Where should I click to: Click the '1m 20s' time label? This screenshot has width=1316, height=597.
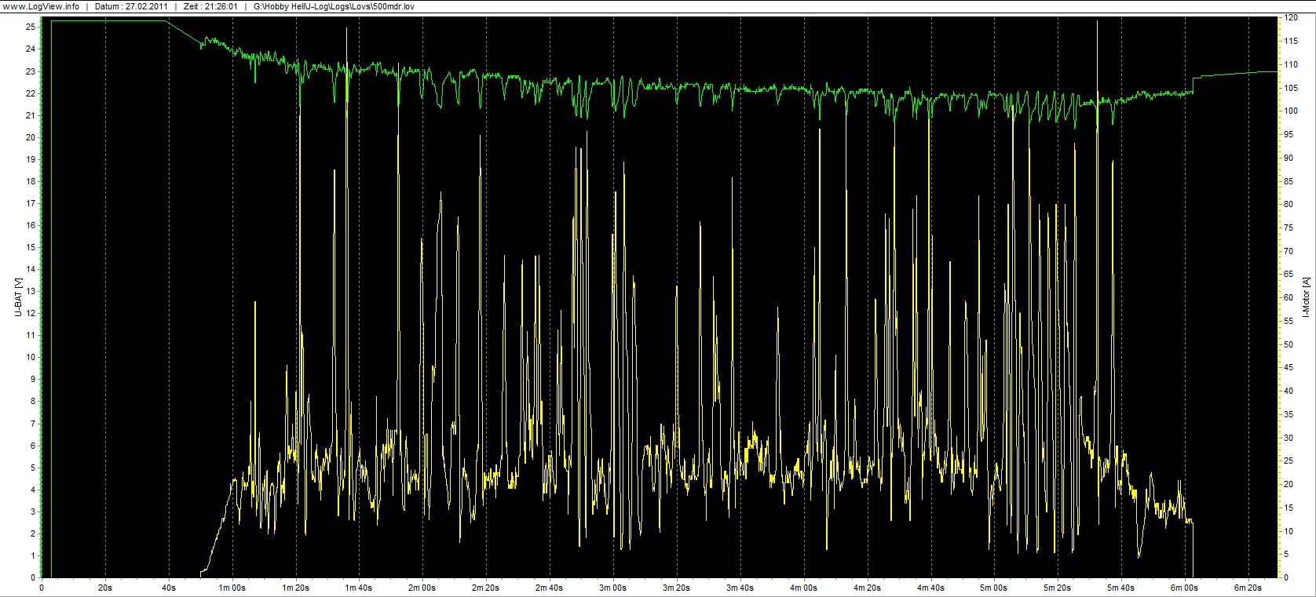pos(295,588)
